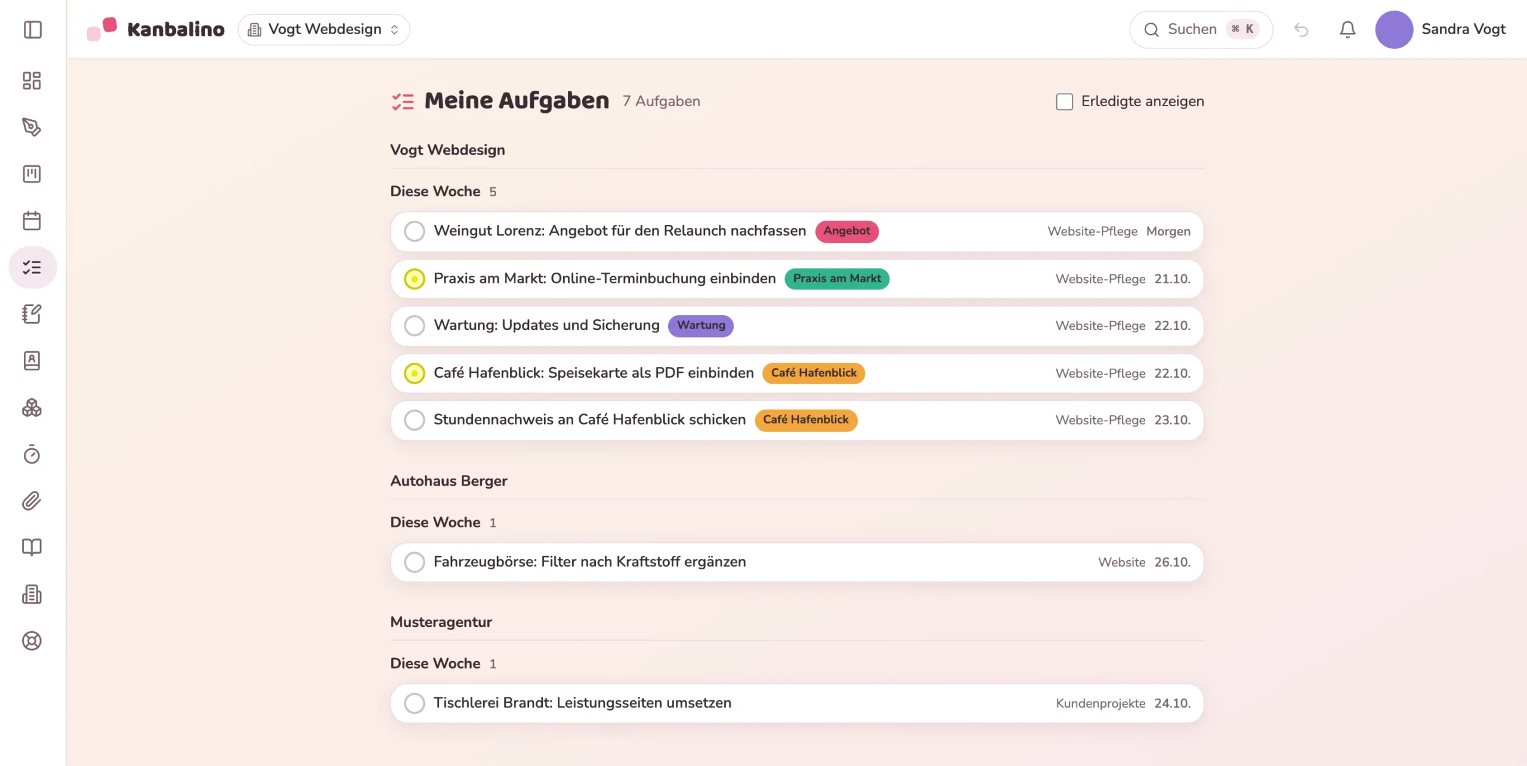This screenshot has height=766, width=1527.
Task: Open the stopwatch timer icon in sidebar
Action: 32,454
